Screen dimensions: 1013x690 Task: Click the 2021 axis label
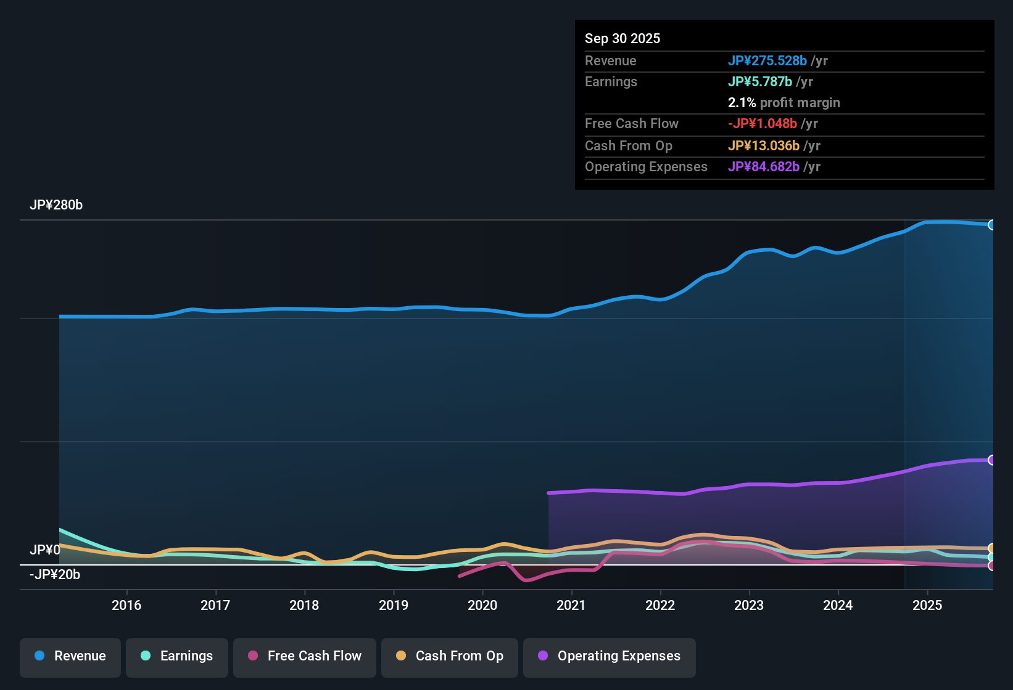tap(572, 605)
